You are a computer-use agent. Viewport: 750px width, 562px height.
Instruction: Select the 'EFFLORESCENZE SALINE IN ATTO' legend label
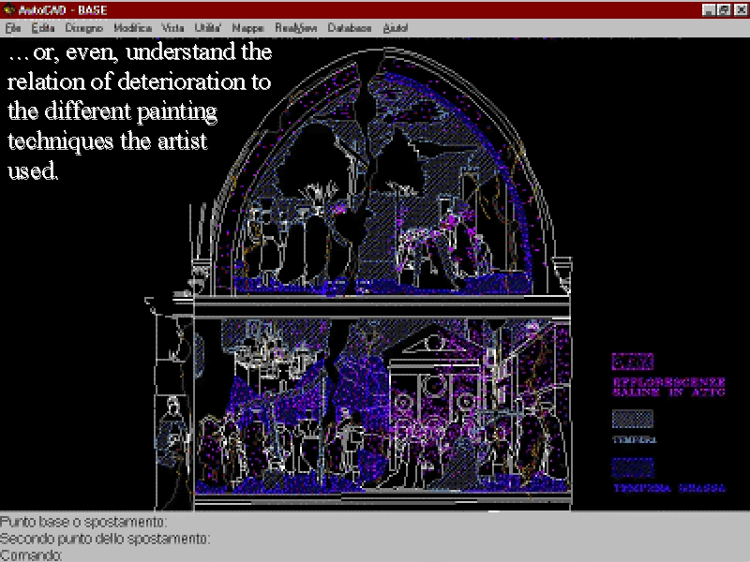click(668, 387)
